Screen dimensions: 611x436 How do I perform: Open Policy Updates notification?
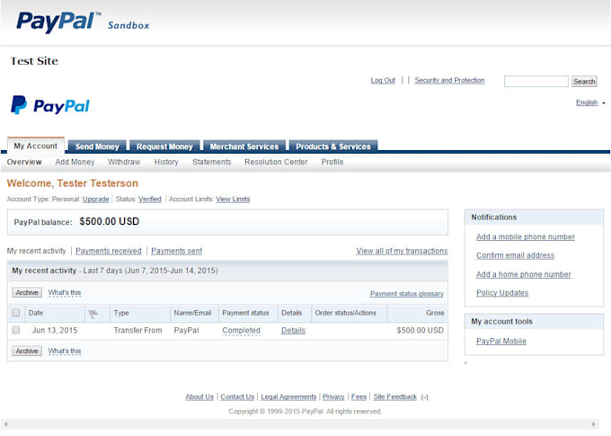(x=502, y=293)
